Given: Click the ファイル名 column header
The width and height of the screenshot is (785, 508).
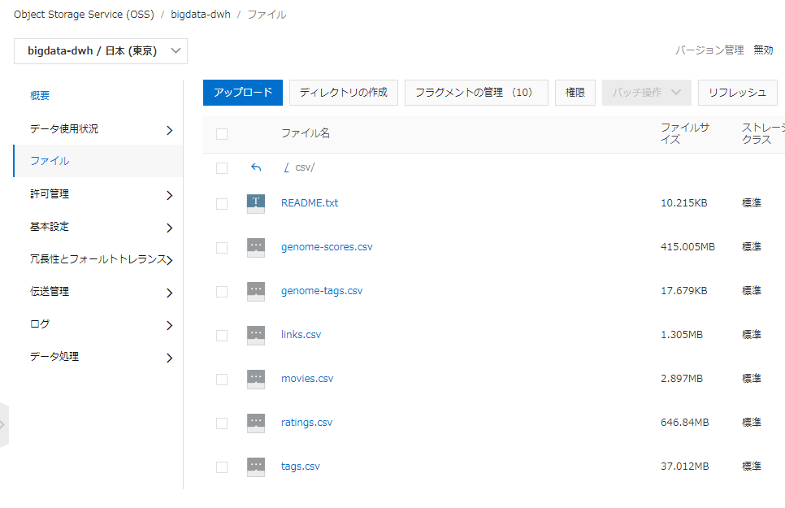Looking at the screenshot, I should [306, 133].
